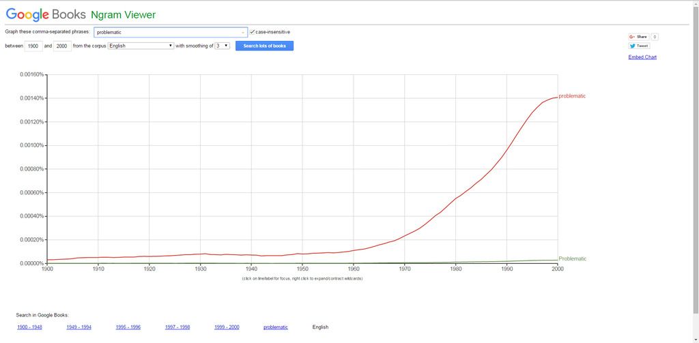Click the Google Books logo
The image size is (699, 343).
pyautogui.click(x=46, y=14)
